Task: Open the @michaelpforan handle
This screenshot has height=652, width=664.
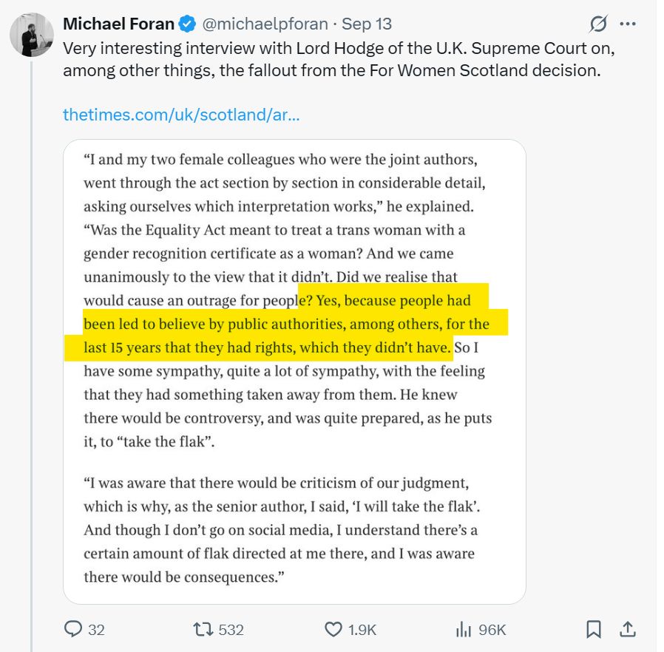Action: (264, 24)
